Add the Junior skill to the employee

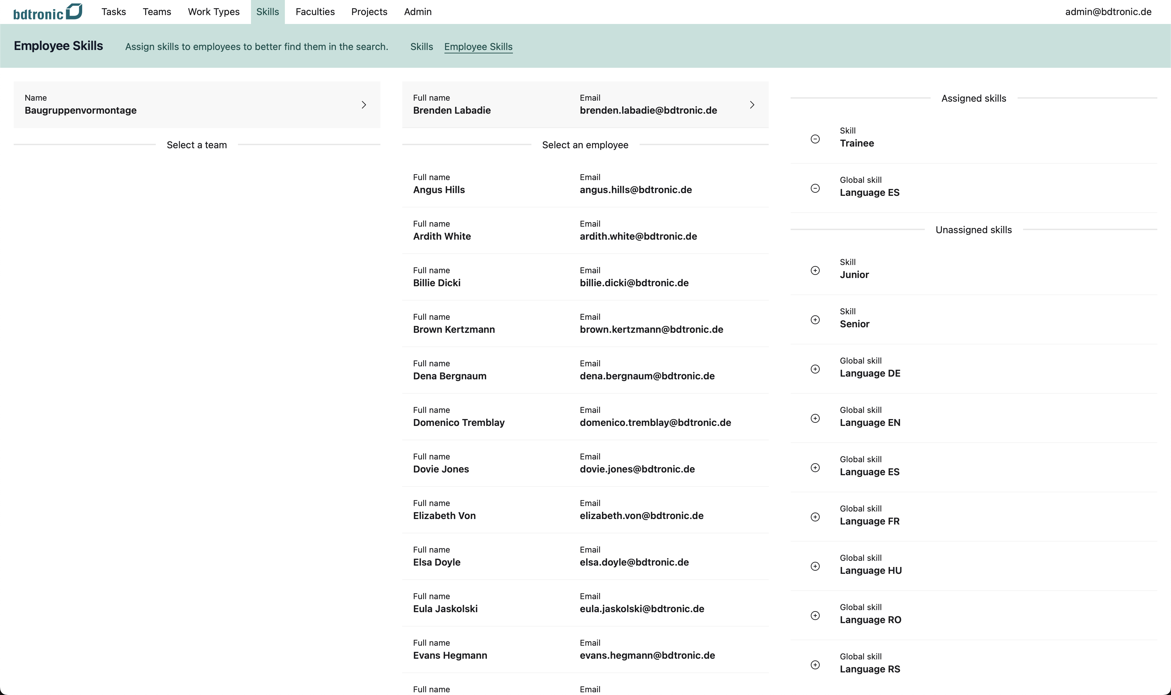[815, 271]
